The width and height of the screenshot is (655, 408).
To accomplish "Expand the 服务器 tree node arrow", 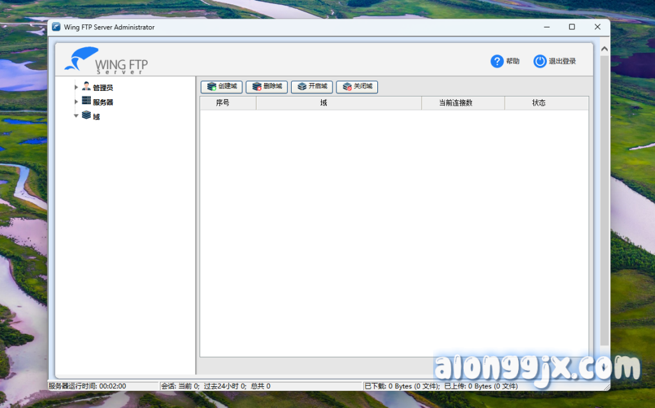I will pos(76,102).
